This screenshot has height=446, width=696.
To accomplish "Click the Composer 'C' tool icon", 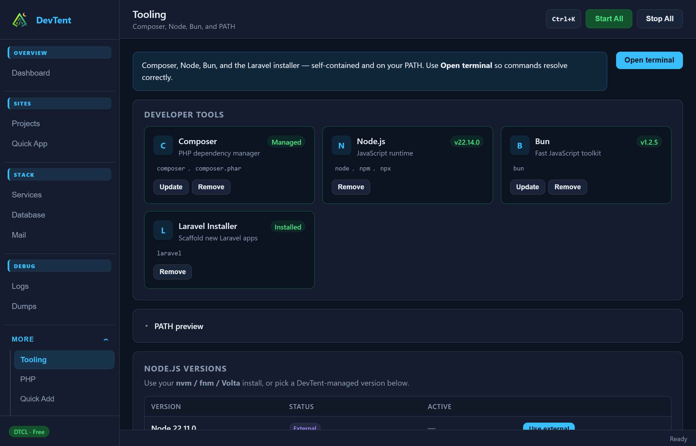I will [x=163, y=145].
